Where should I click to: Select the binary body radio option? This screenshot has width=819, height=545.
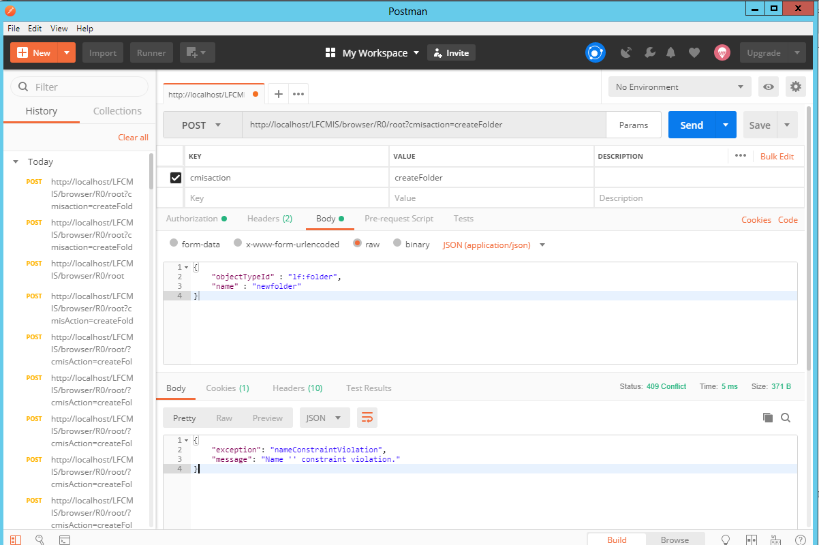coord(397,244)
